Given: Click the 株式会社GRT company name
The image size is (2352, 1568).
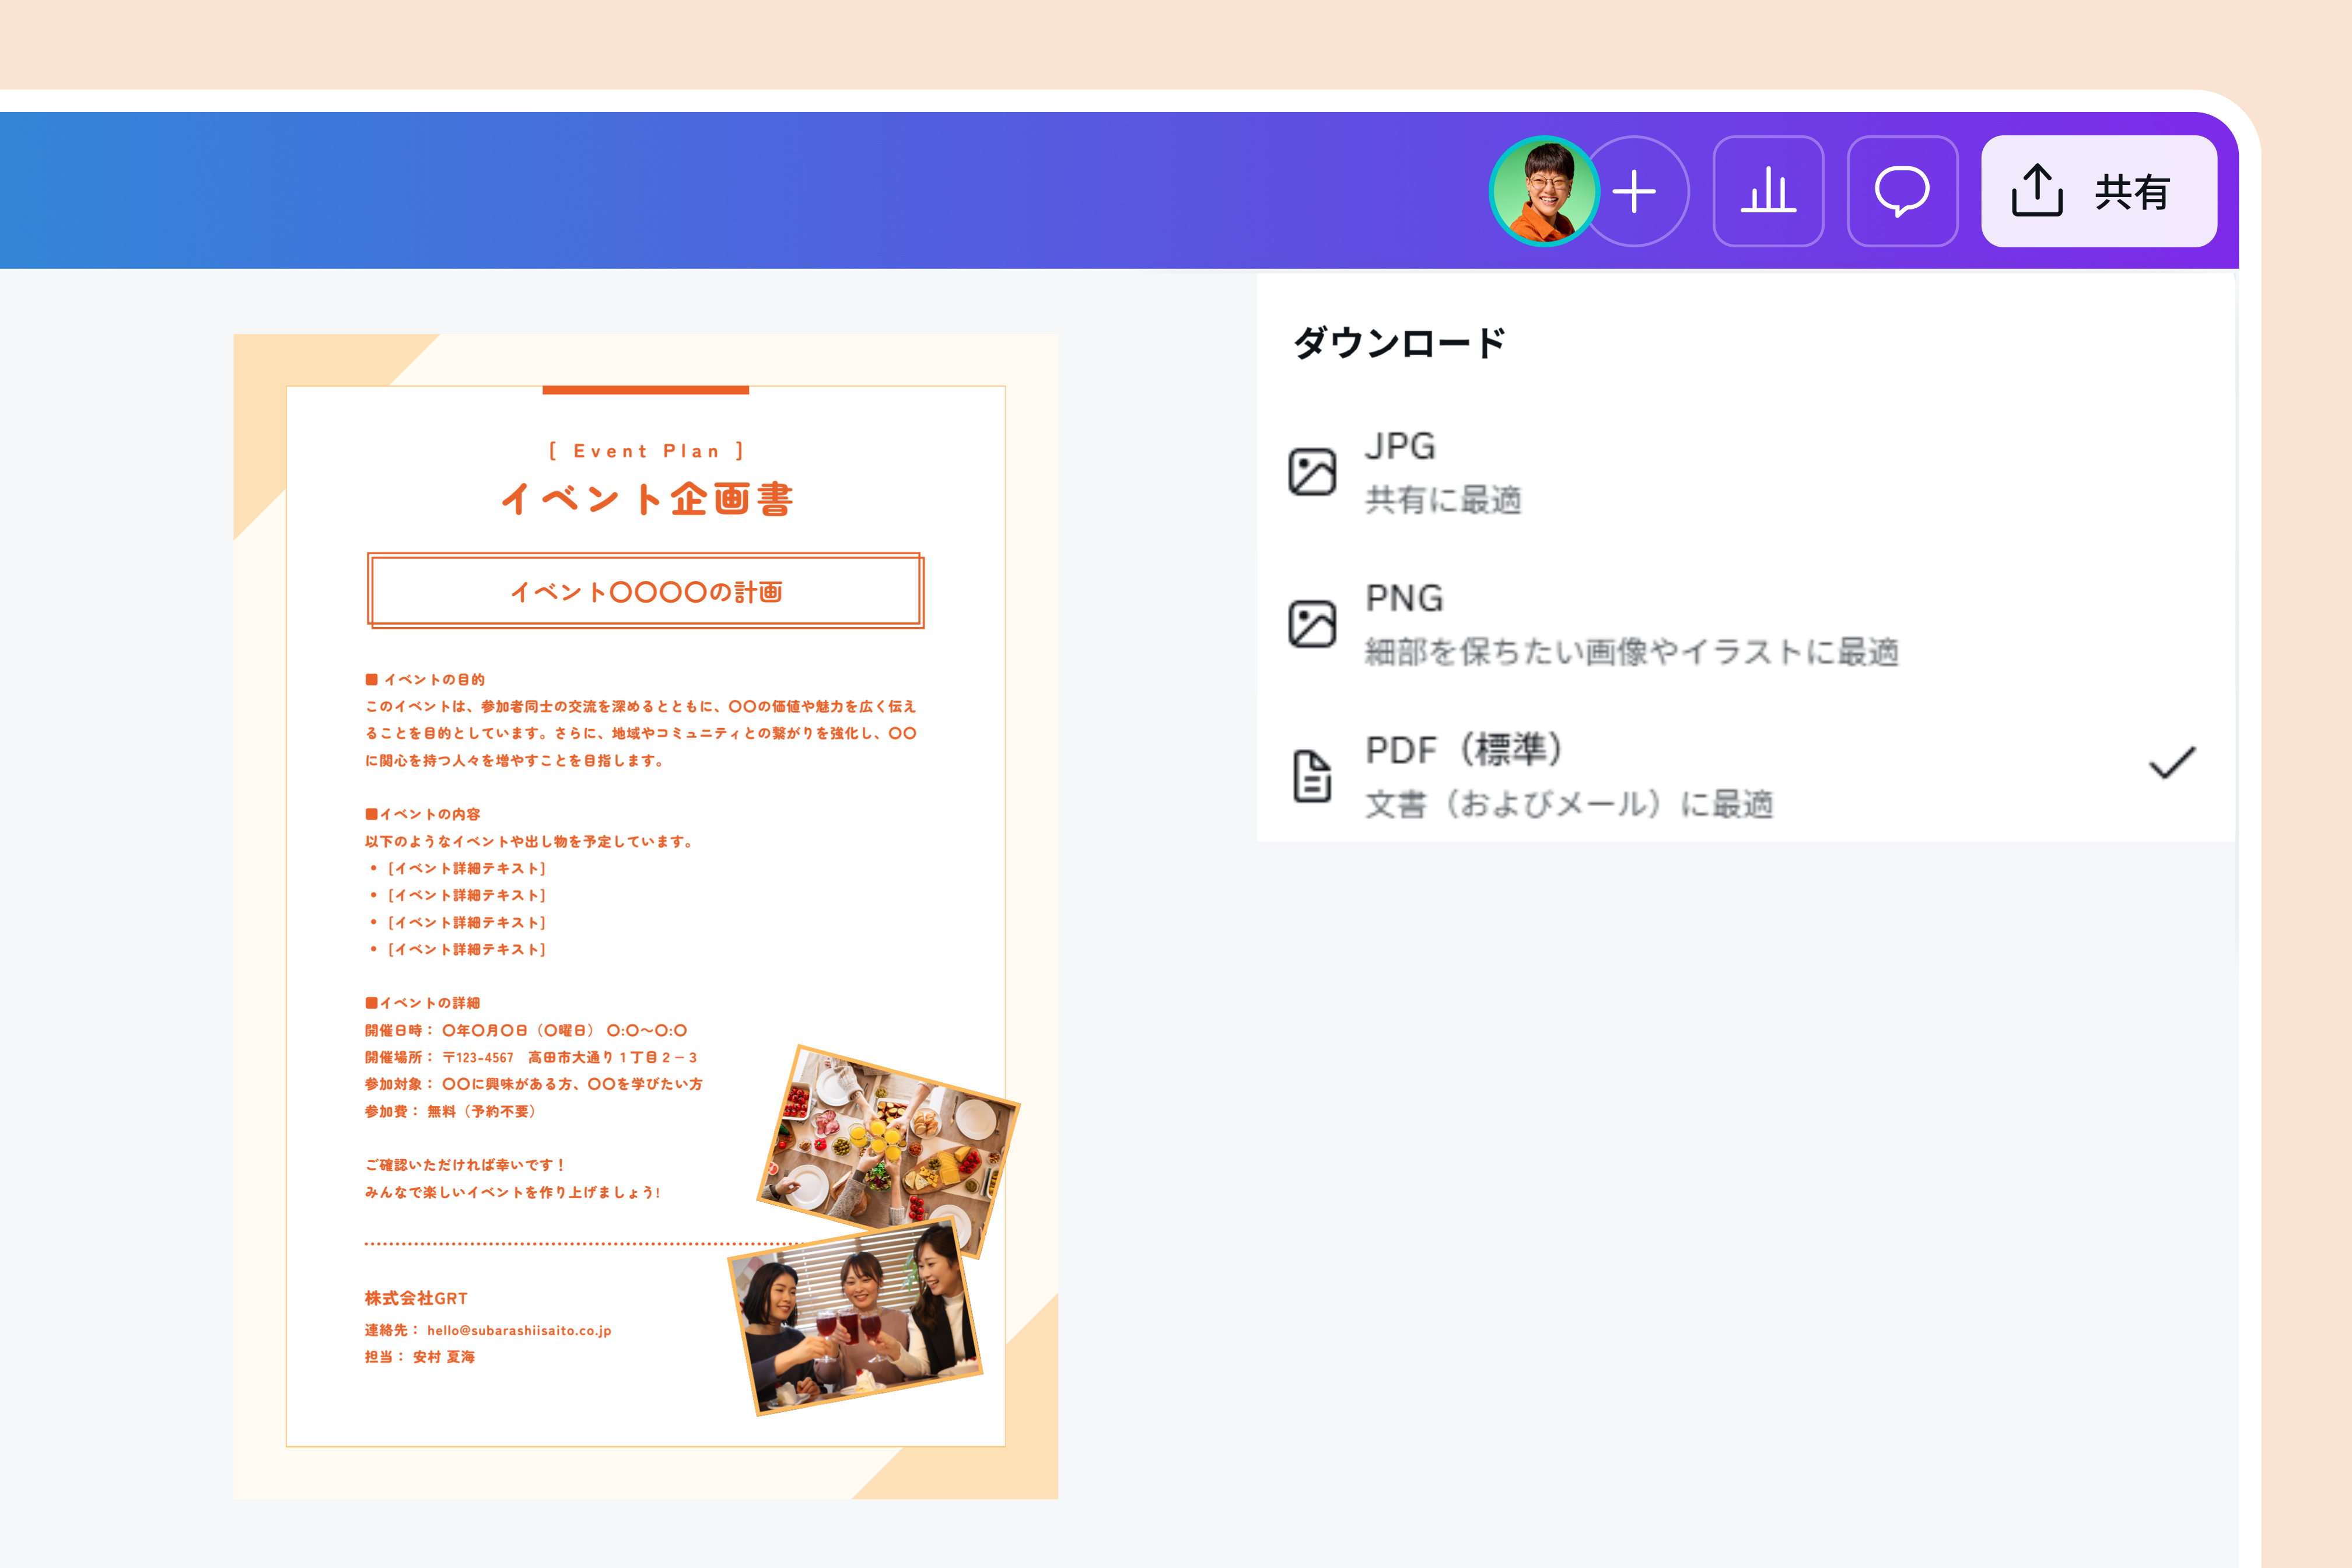Looking at the screenshot, I should (416, 1298).
